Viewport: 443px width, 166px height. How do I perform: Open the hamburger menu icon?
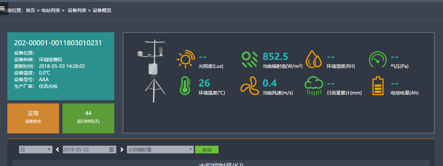pos(2,8)
